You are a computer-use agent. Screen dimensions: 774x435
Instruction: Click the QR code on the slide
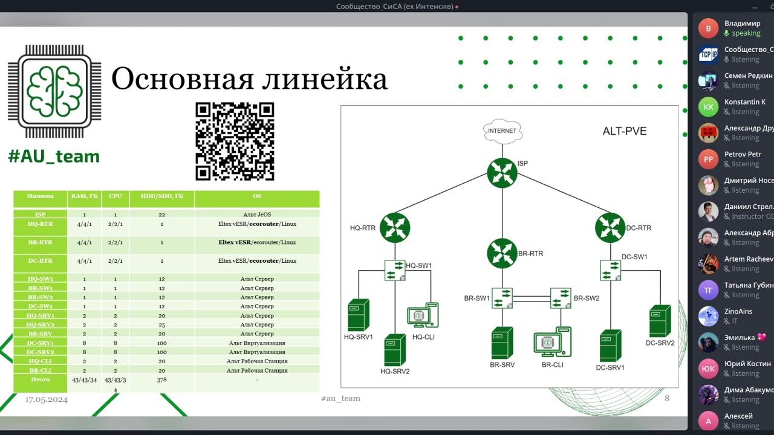pyautogui.click(x=235, y=141)
